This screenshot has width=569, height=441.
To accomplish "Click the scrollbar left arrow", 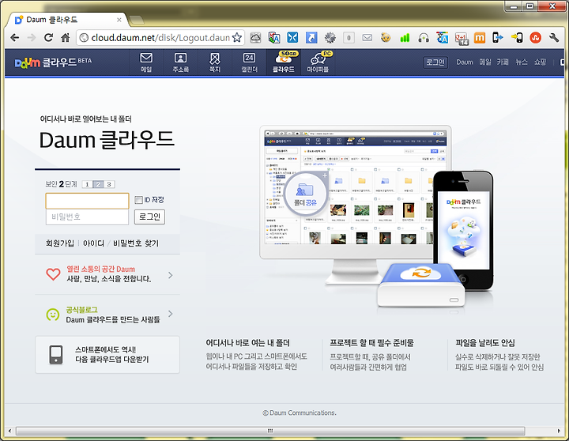I will [9, 431].
